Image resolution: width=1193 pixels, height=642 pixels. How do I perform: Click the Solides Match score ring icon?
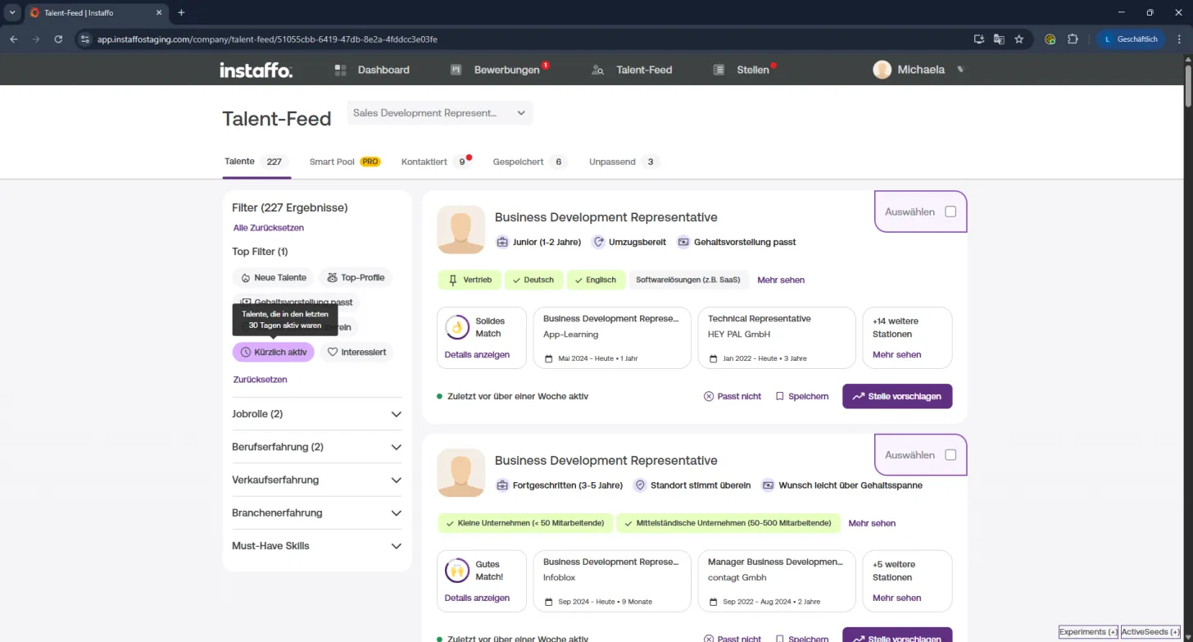[x=456, y=327]
